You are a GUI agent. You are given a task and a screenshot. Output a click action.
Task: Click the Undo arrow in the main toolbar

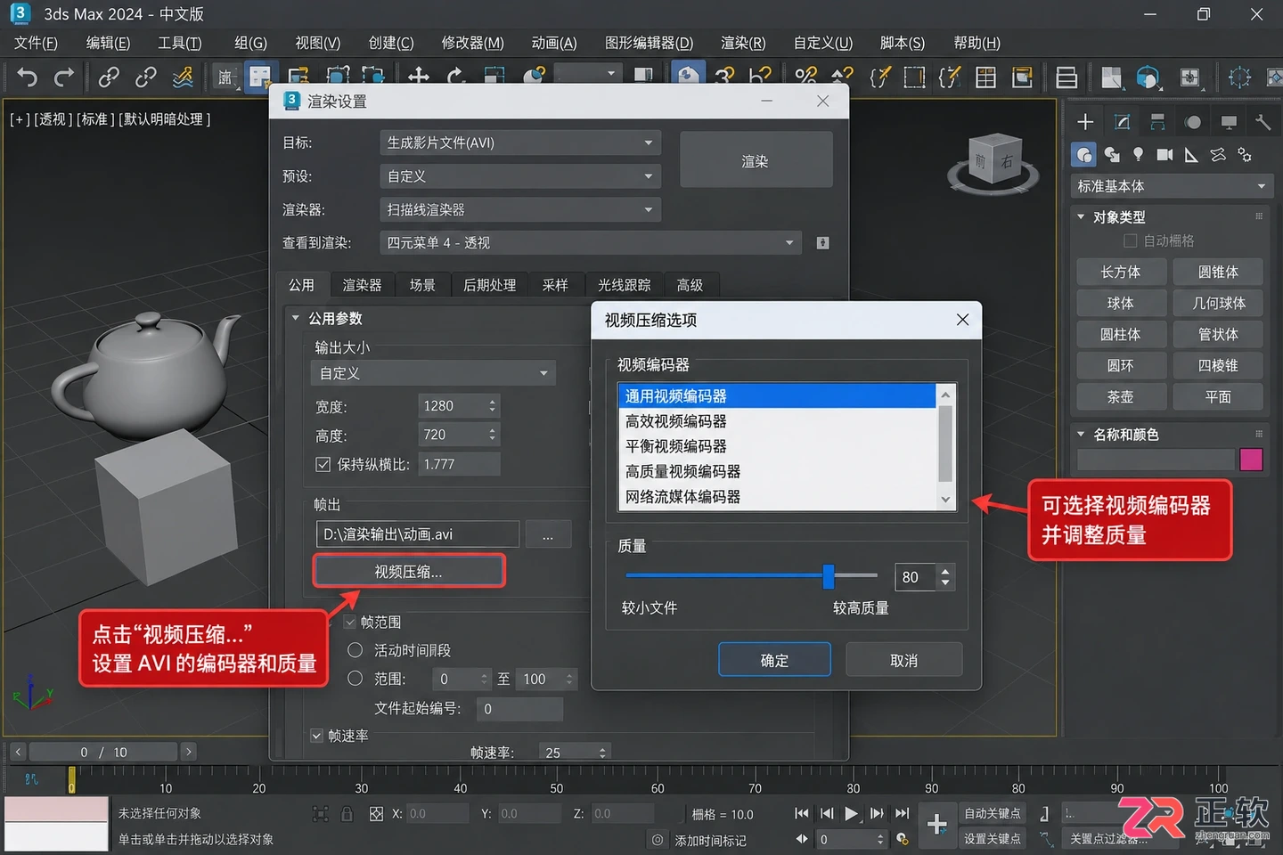coord(27,77)
